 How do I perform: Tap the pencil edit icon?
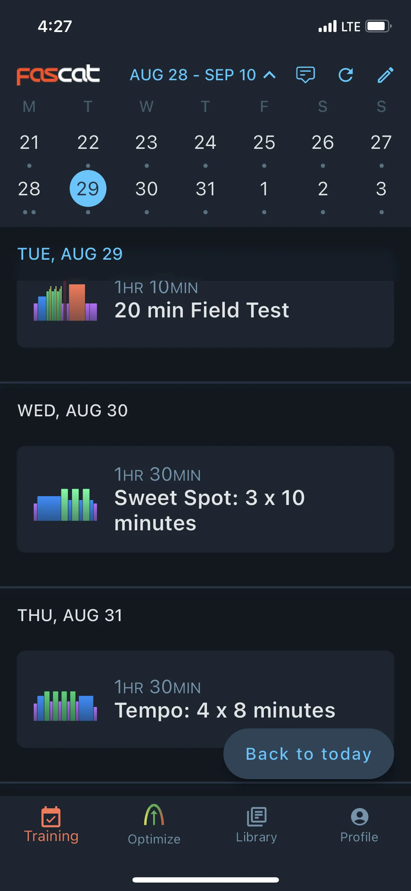pos(385,75)
